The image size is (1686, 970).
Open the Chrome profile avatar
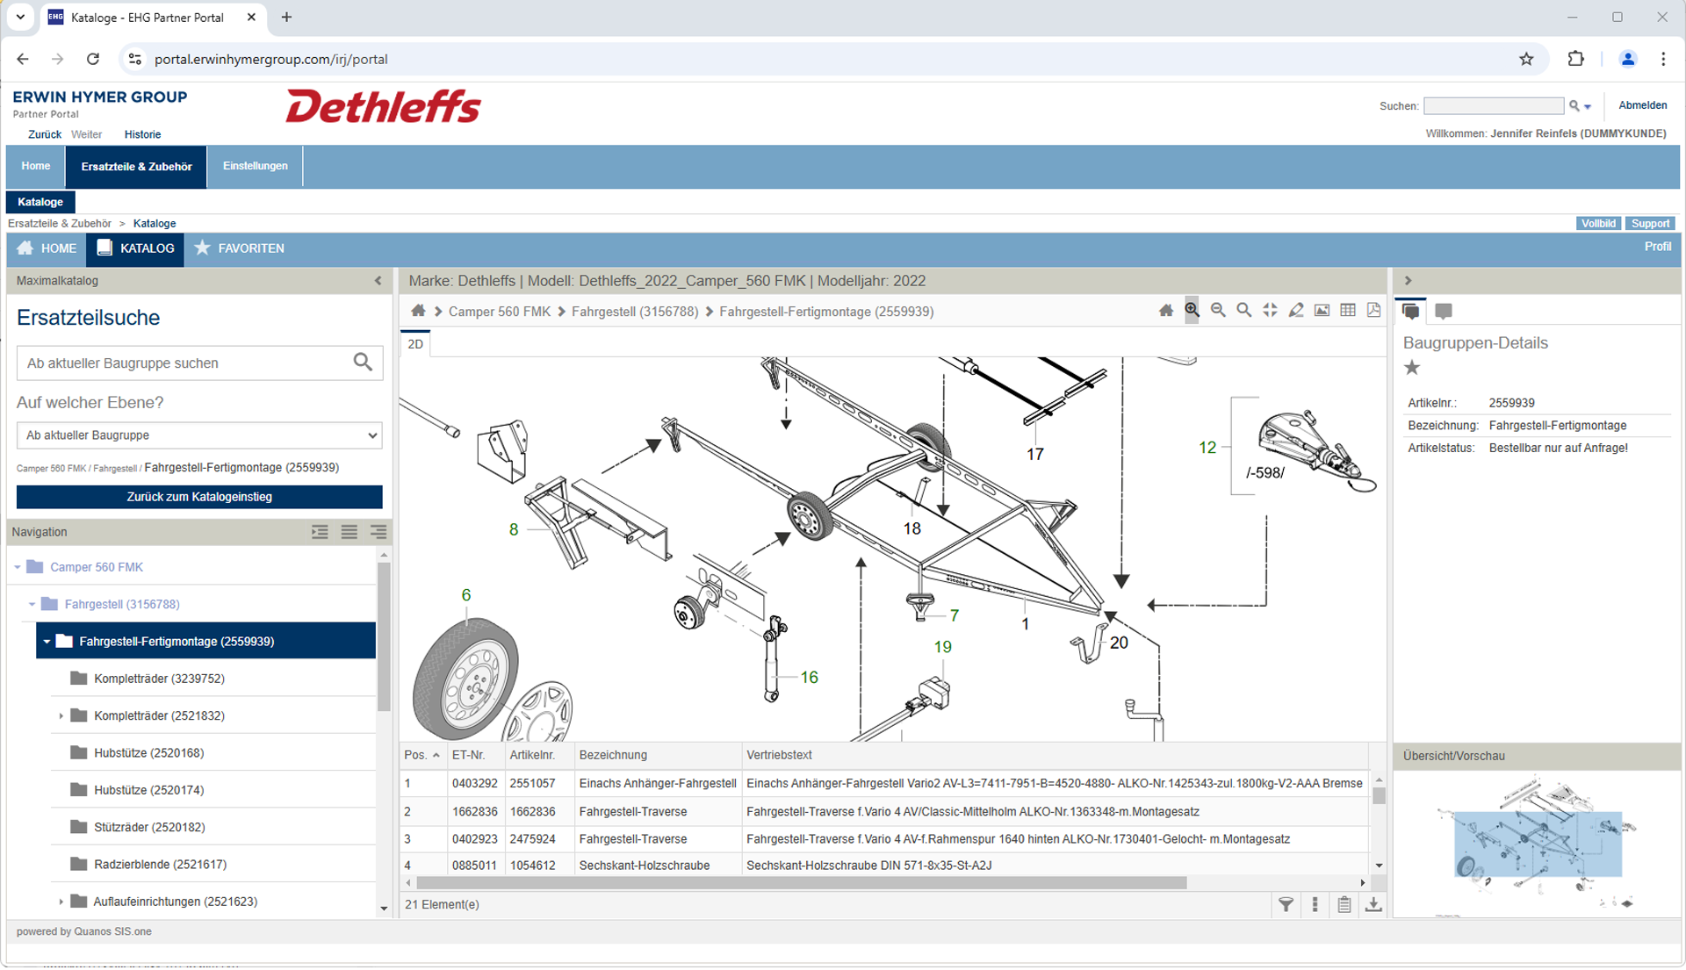[x=1627, y=59]
